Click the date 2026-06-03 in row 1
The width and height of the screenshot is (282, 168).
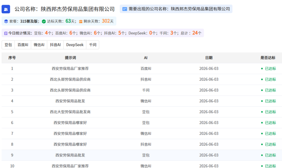[x=209, y=69]
